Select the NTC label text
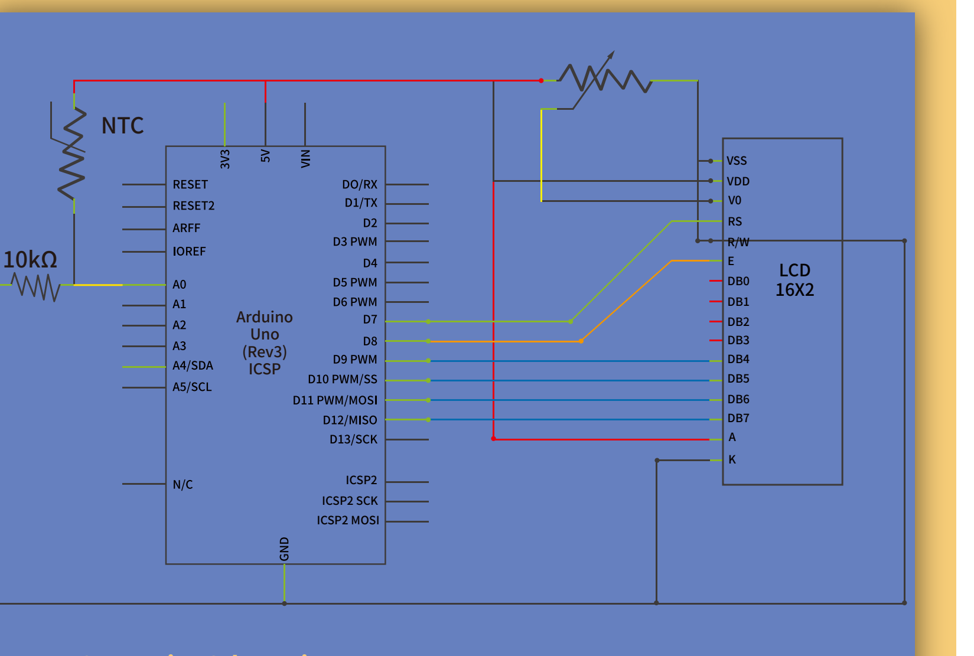974x656 pixels. click(123, 126)
